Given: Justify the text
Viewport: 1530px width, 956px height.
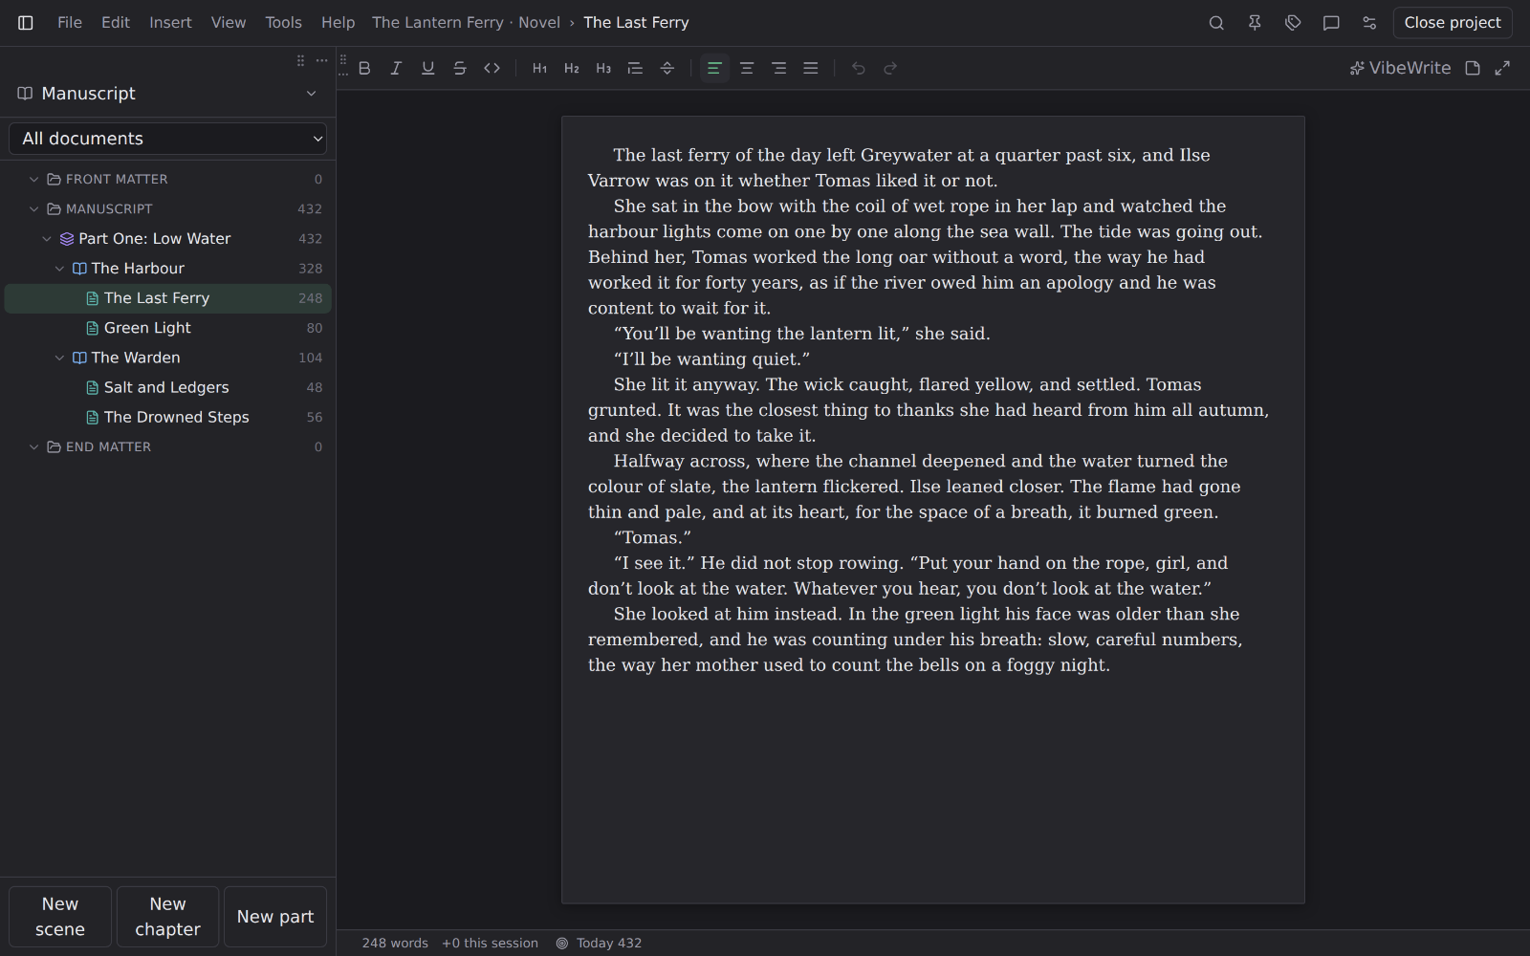Looking at the screenshot, I should click(811, 68).
